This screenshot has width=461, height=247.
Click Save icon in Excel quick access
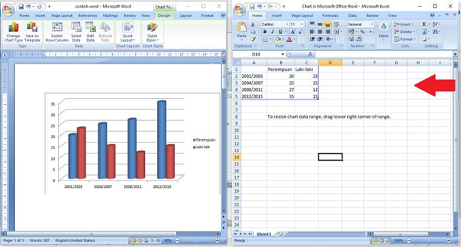coord(252,7)
